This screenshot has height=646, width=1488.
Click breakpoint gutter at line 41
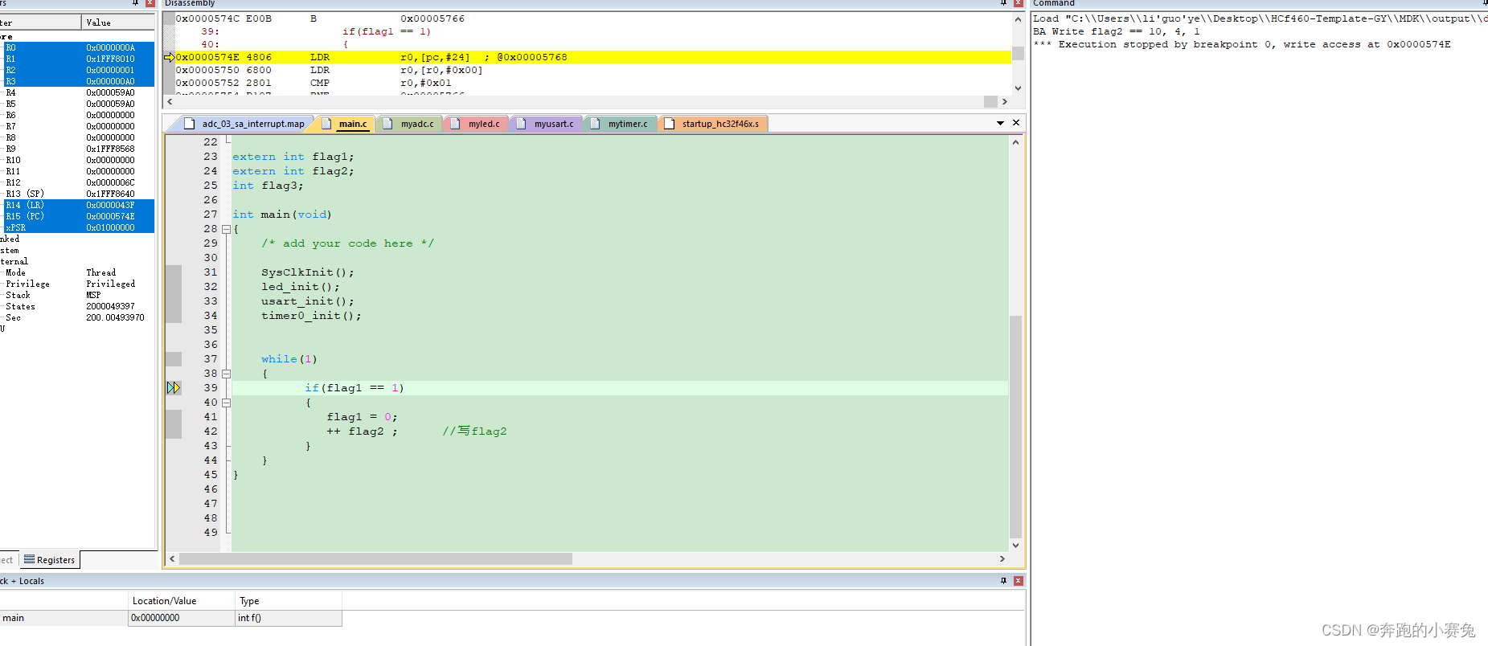point(174,417)
